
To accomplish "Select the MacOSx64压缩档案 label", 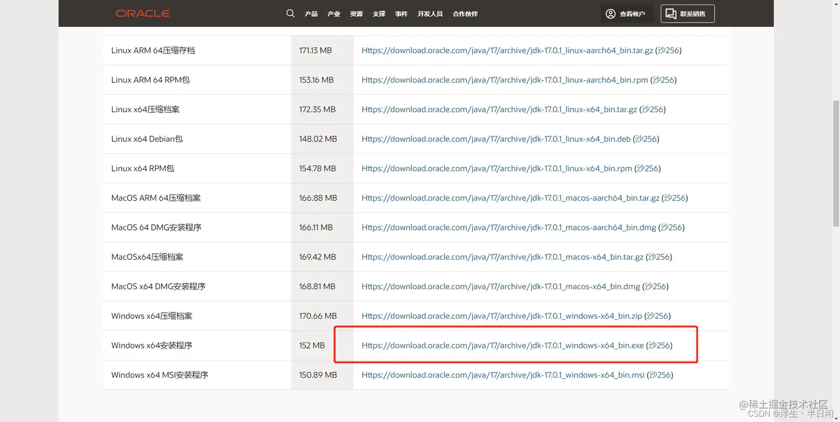I will coord(147,257).
